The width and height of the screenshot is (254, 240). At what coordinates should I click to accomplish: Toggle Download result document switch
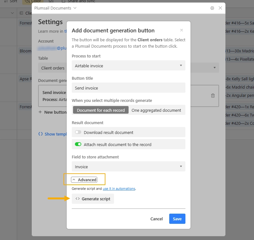(x=78, y=132)
